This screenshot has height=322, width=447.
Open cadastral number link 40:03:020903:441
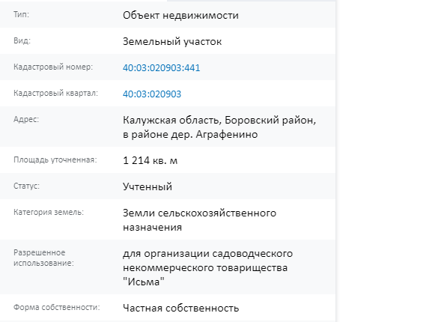[161, 68]
